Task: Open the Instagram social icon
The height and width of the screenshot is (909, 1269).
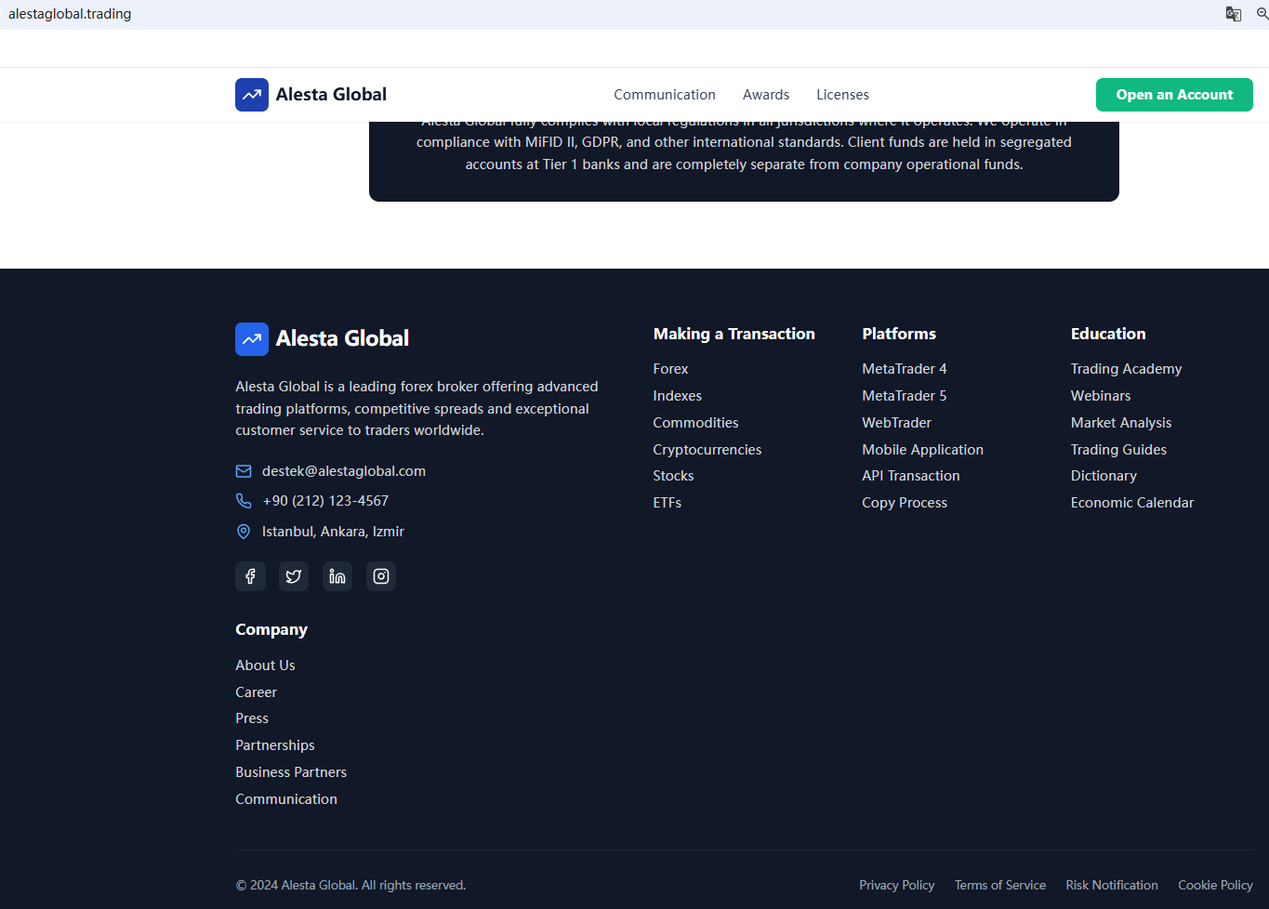Action: (381, 576)
